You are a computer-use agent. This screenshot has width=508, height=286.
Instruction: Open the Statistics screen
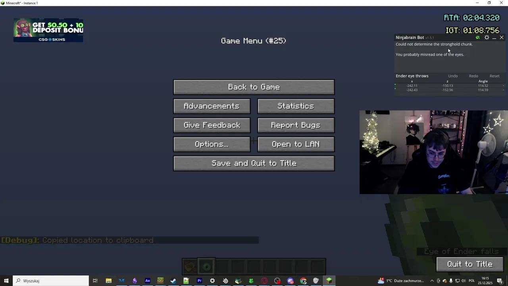point(296,106)
